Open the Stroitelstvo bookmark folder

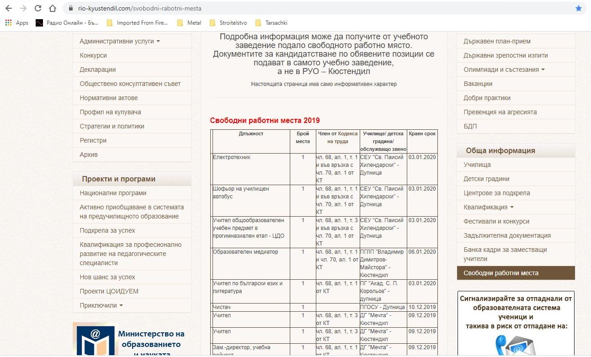[x=229, y=23]
